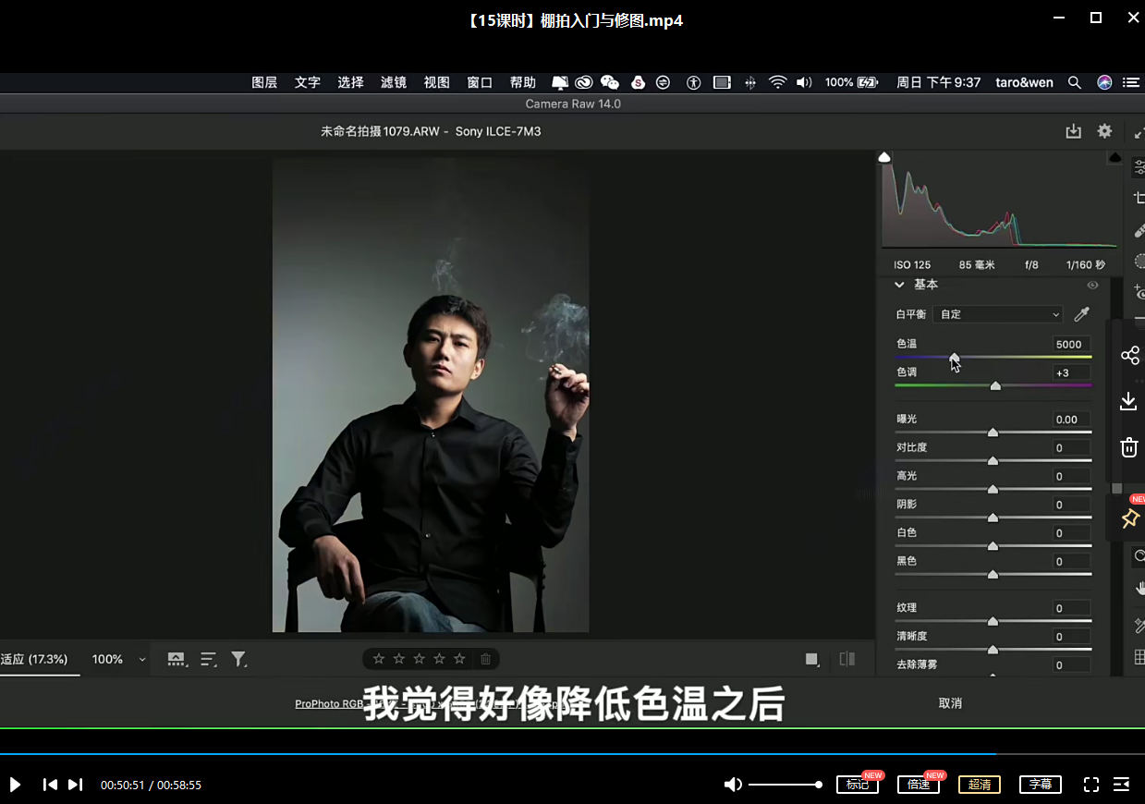This screenshot has height=804, width=1145.
Task: Give the photo a one-star rating
Action: click(x=379, y=658)
